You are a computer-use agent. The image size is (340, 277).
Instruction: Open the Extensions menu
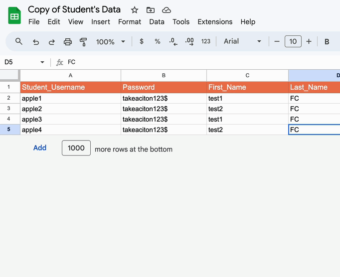coord(215,22)
